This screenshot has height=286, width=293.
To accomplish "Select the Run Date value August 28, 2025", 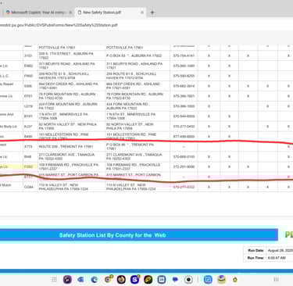I will pos(280,250).
